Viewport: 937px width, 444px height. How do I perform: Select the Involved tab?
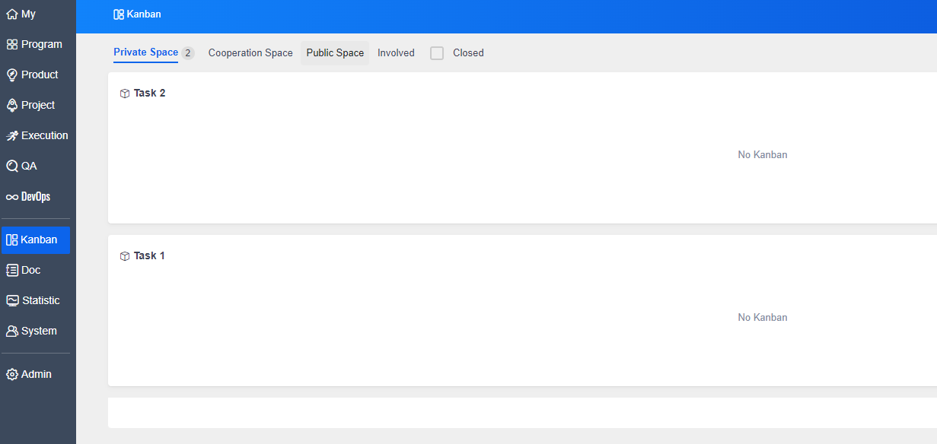pyautogui.click(x=396, y=53)
